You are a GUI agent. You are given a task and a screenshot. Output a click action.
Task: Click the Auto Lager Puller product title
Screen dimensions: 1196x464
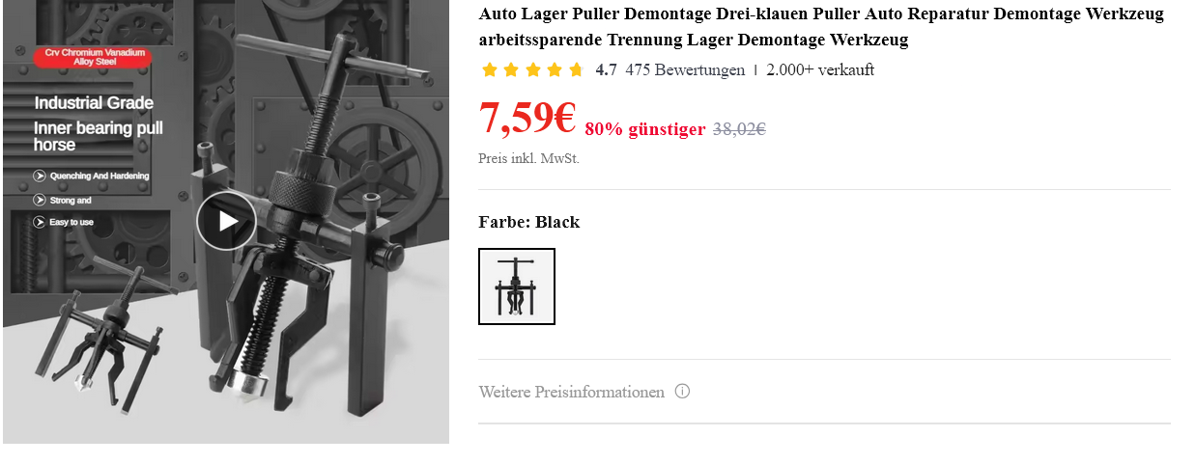(x=821, y=27)
